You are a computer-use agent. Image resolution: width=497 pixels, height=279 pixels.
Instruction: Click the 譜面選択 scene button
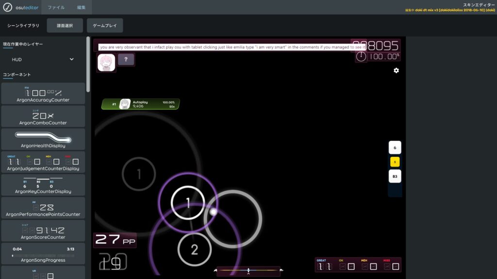pos(65,26)
